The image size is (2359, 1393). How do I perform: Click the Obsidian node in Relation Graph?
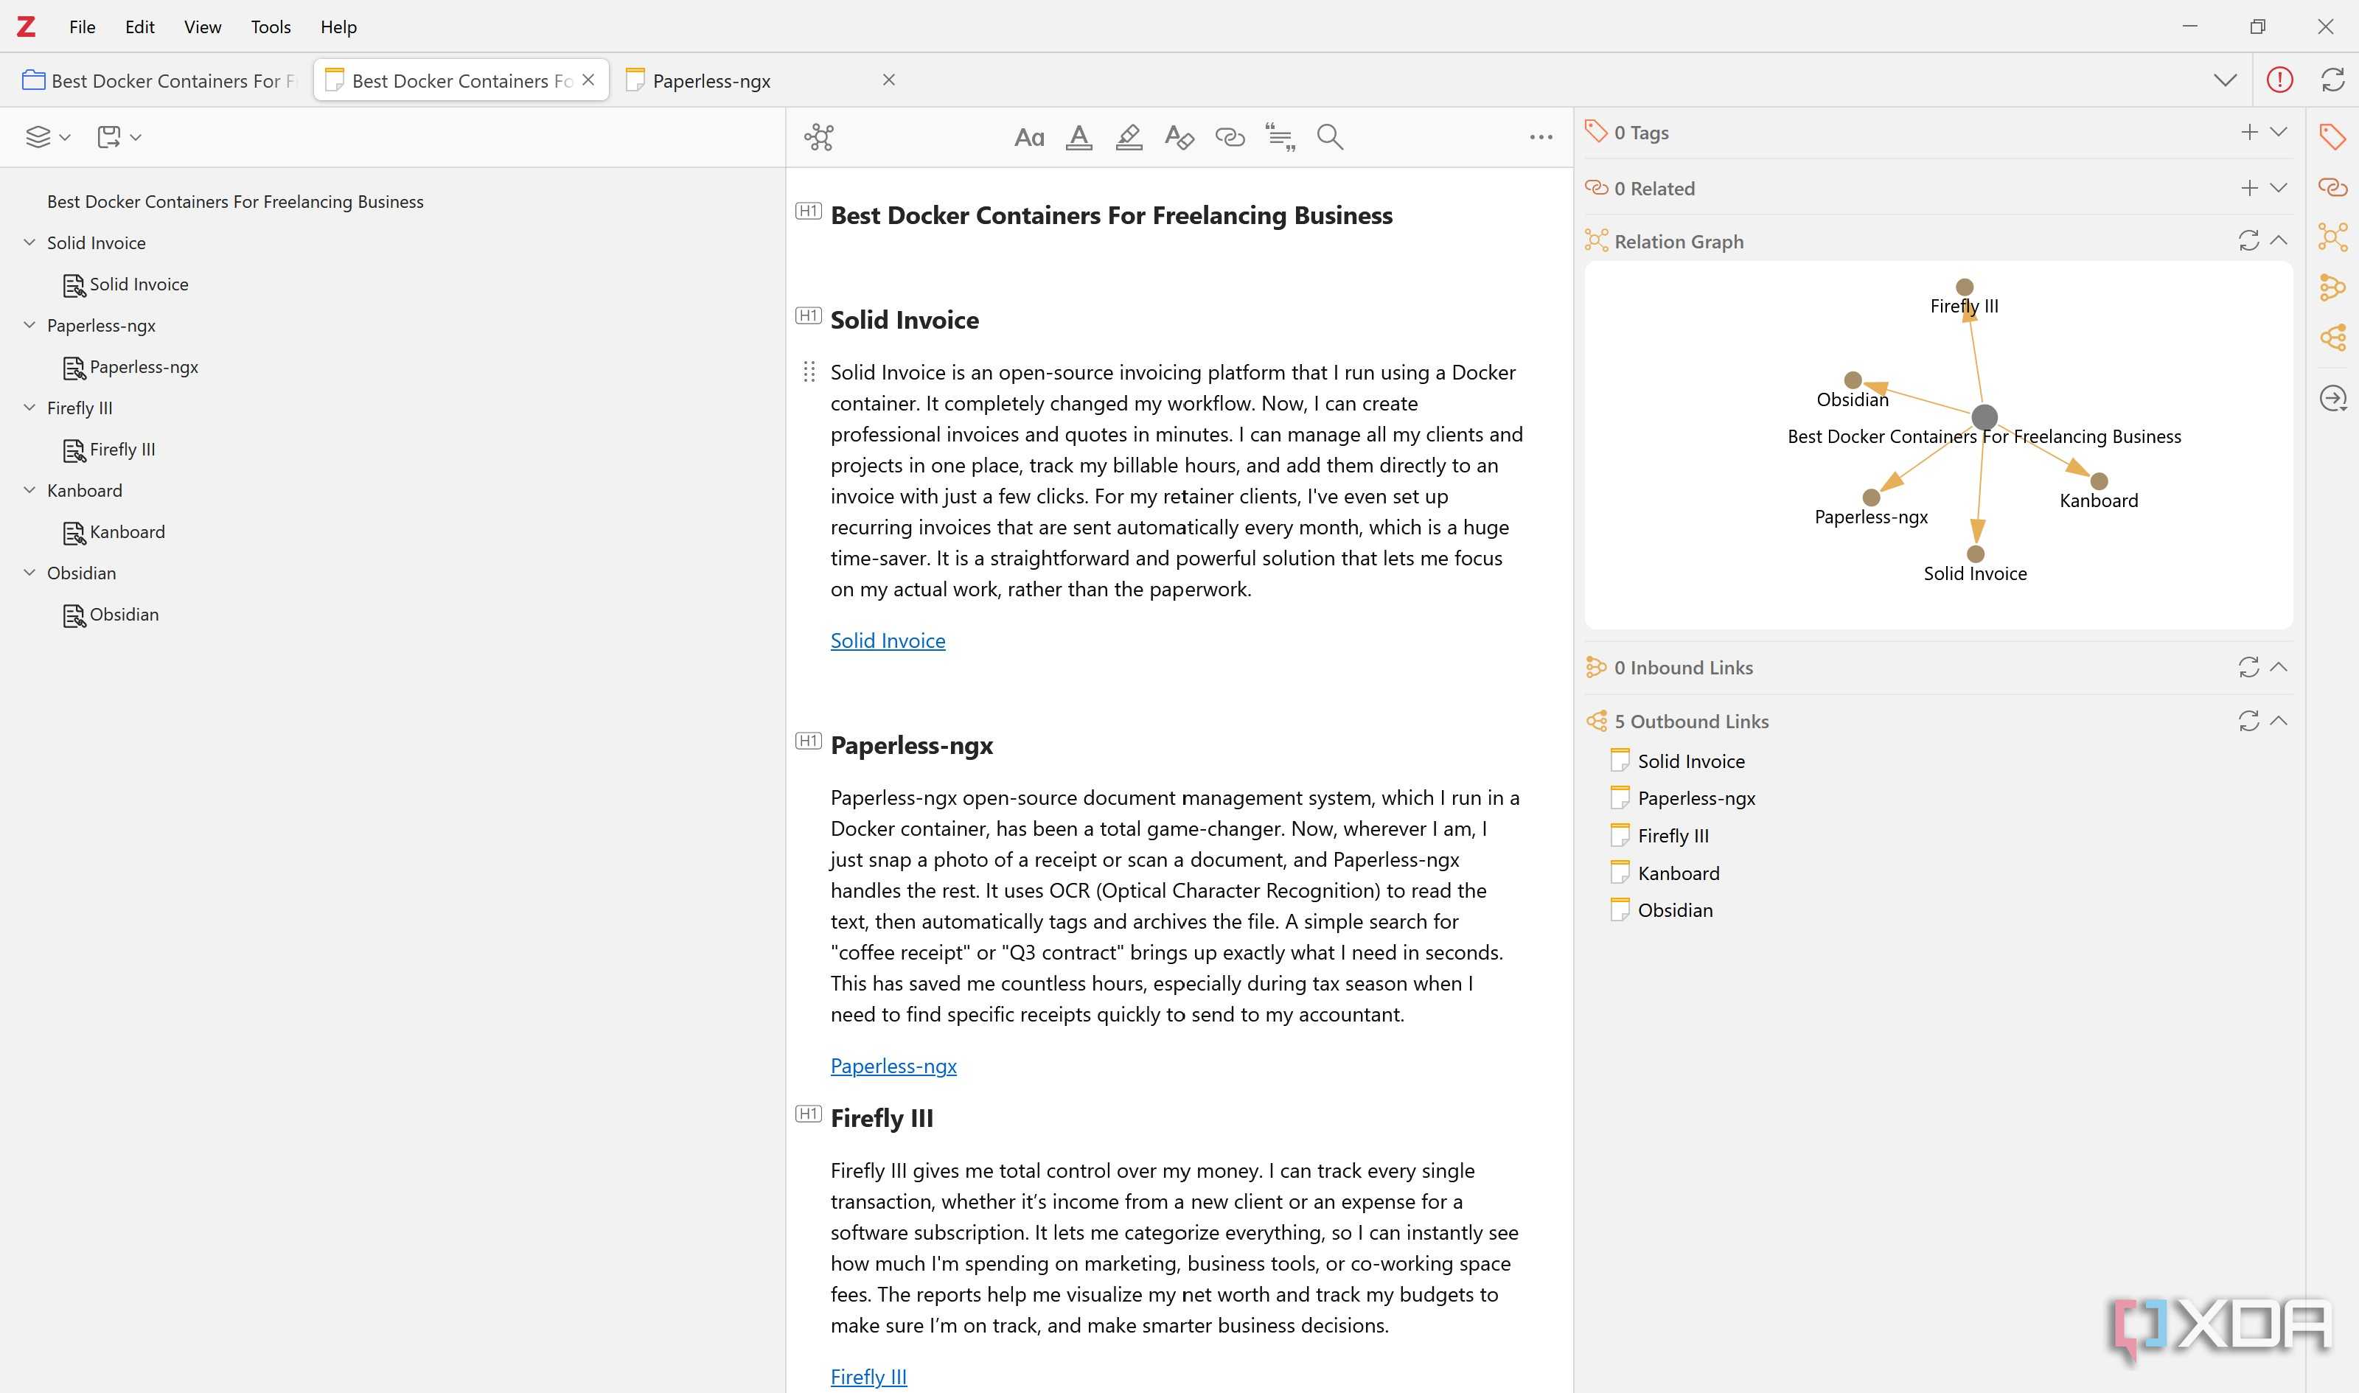click(1852, 380)
